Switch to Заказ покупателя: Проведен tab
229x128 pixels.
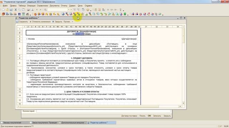pyautogui.click(x=44, y=123)
